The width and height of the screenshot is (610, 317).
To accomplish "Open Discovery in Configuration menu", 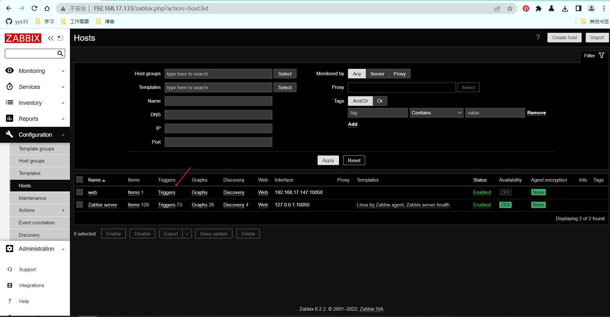I will pos(29,235).
